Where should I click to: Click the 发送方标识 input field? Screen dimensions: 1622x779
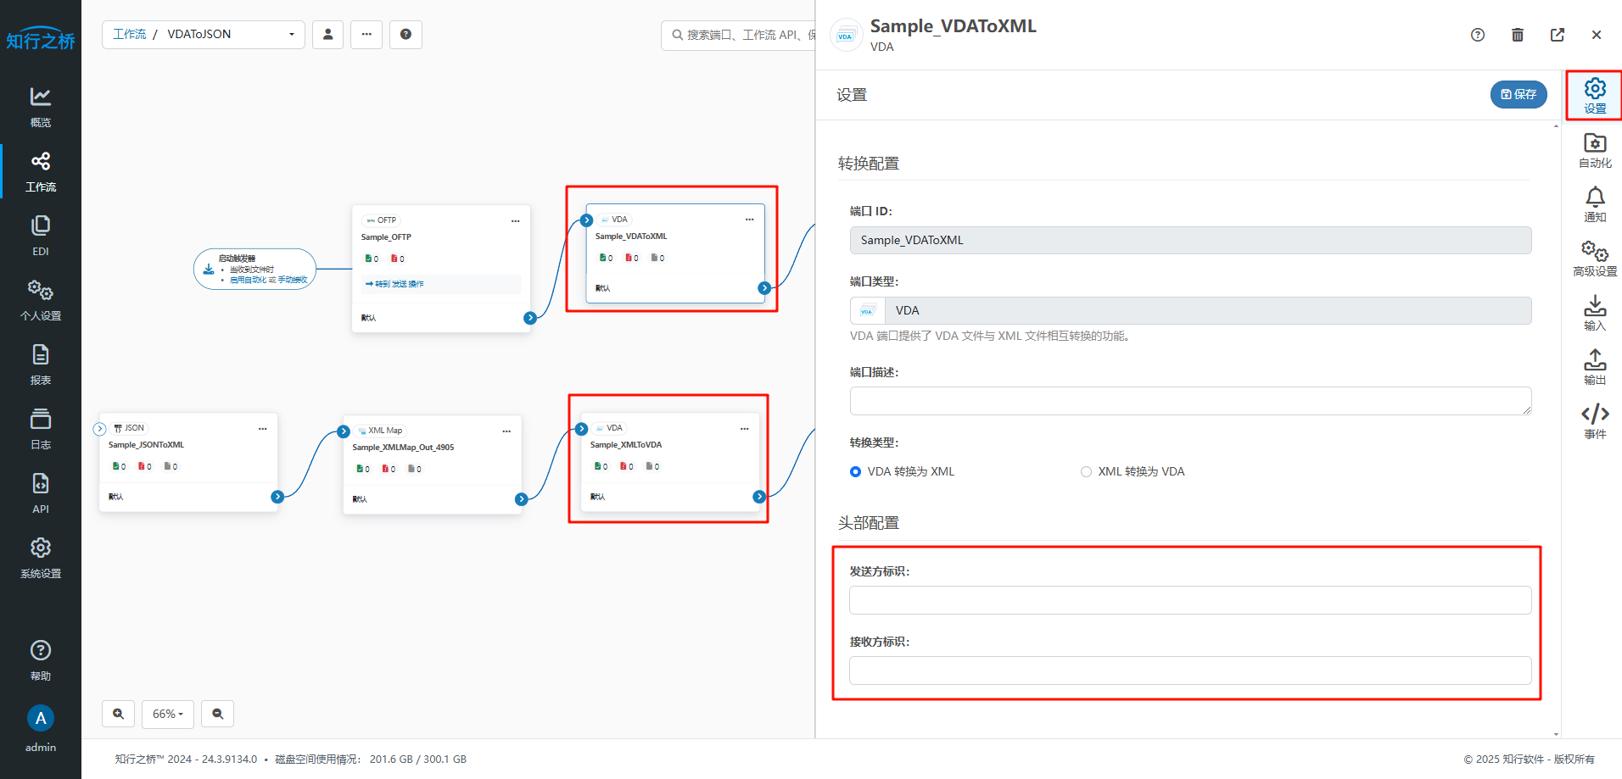pyautogui.click(x=1189, y=600)
